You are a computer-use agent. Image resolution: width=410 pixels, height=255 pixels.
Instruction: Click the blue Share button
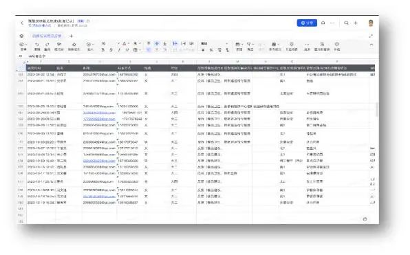307,23
